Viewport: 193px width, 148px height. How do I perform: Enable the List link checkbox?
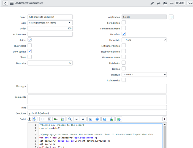(124, 68)
